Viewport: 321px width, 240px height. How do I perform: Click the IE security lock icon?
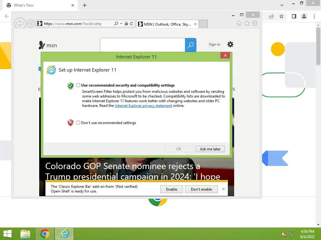[126, 23]
